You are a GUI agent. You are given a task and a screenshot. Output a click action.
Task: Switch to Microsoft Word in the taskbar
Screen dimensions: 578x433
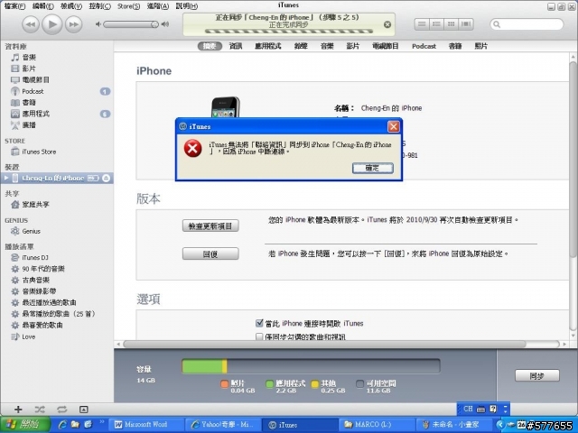(x=146, y=425)
